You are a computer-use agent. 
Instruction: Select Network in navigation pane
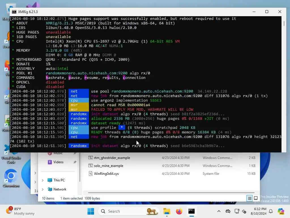[60, 189]
